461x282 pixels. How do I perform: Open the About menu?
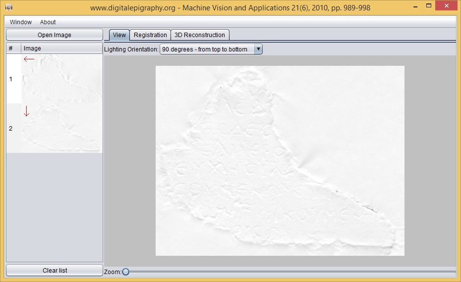[48, 22]
